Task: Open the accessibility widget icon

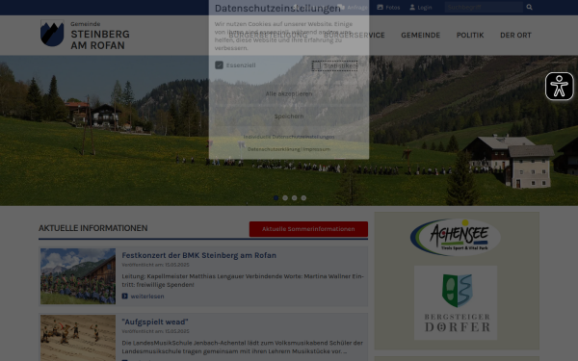Action: [x=559, y=87]
